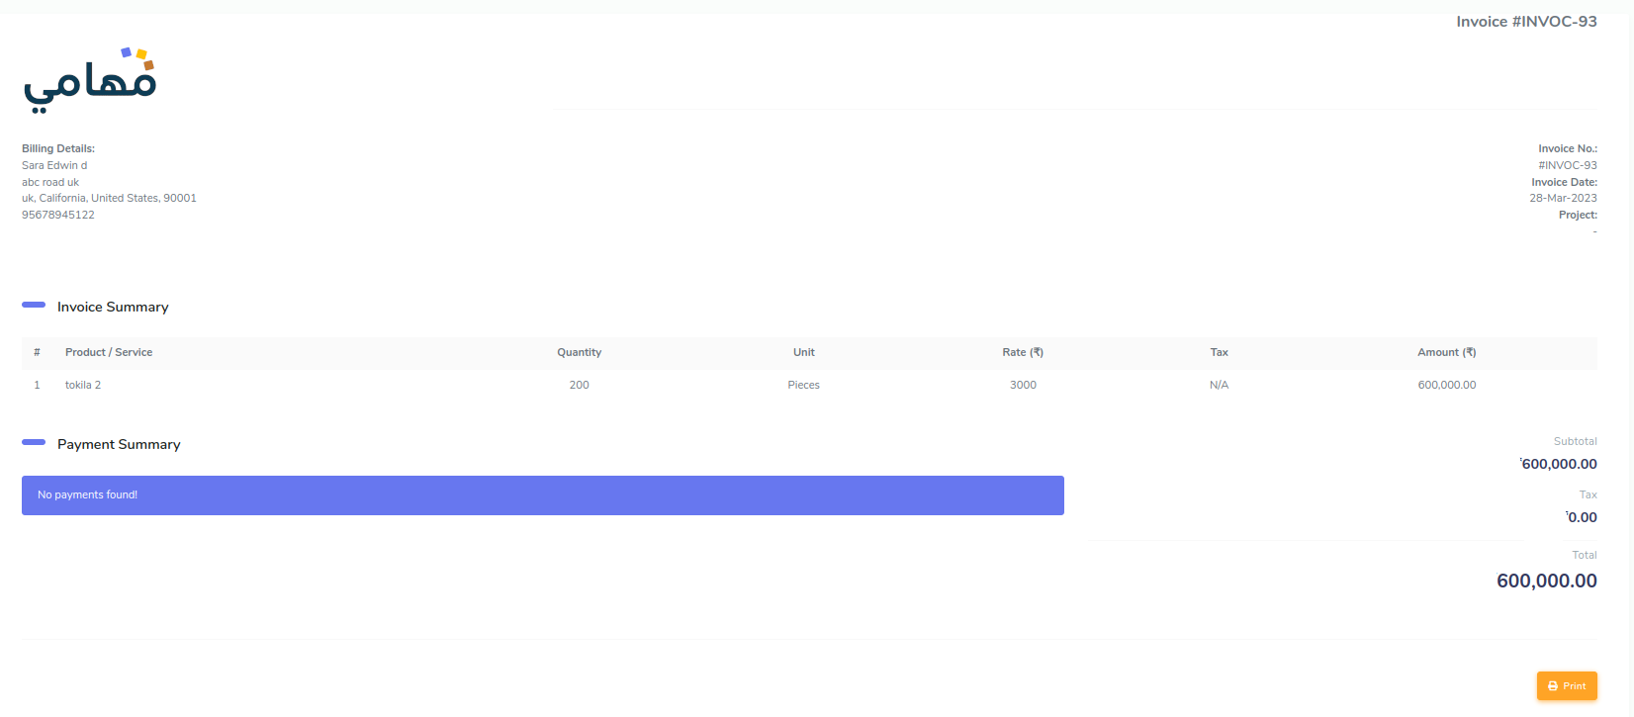Click the blue bar beside Invoice Summary
The height and width of the screenshot is (717, 1634).
point(34,305)
